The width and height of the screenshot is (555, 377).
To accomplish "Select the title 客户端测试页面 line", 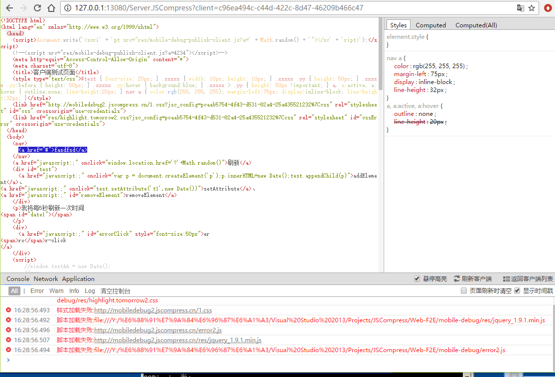I will click(x=56, y=72).
